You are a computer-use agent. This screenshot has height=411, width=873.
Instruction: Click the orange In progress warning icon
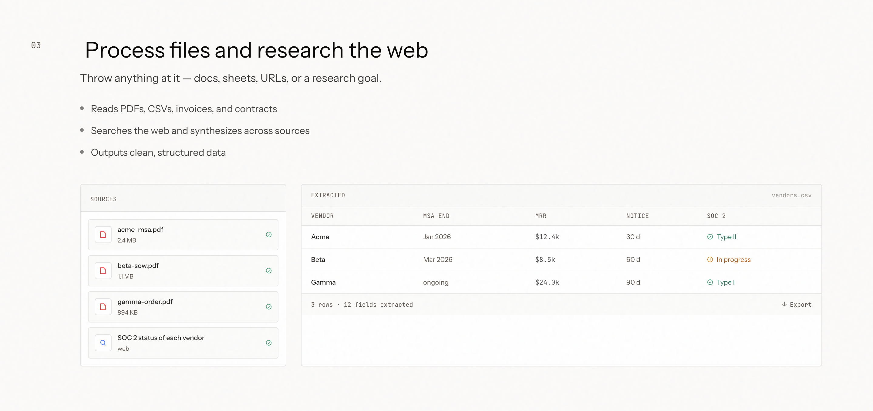tap(710, 260)
